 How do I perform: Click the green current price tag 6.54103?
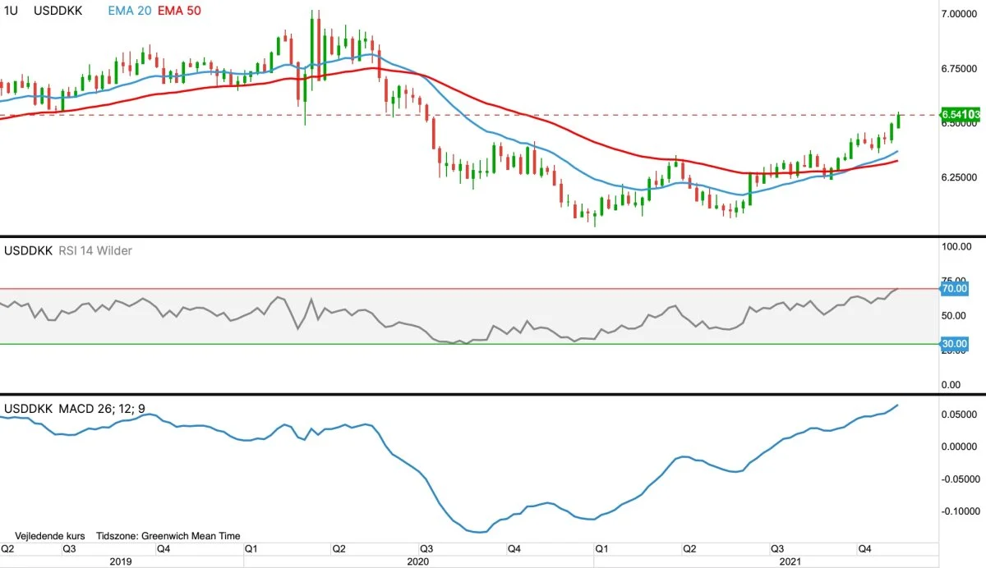[961, 114]
